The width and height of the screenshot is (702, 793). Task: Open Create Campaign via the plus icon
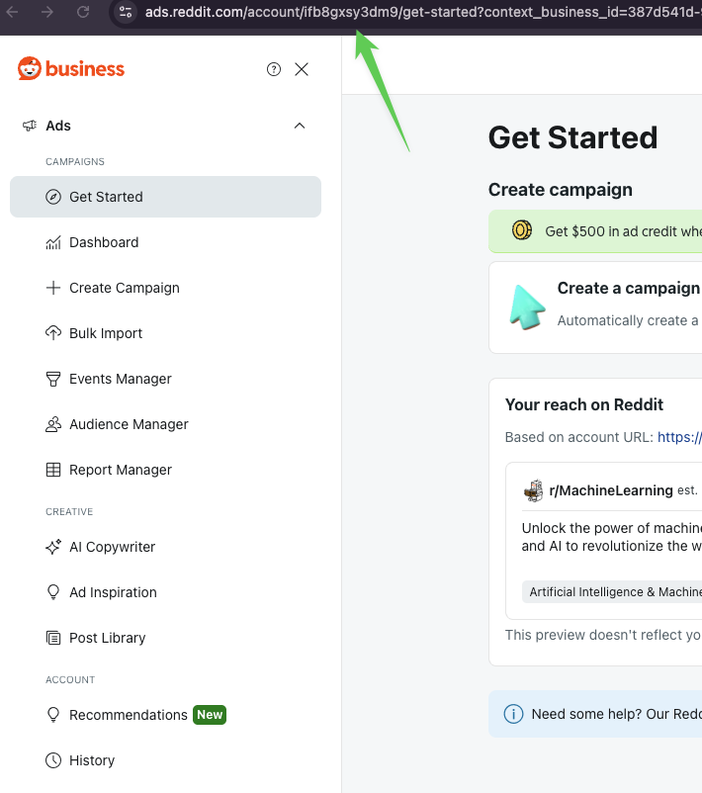point(52,288)
